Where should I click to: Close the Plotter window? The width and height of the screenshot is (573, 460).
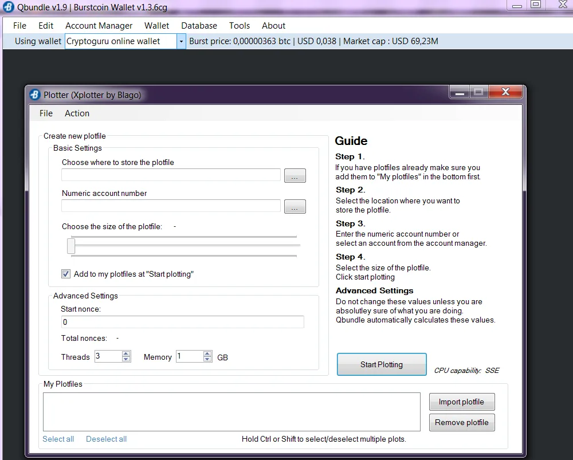pos(506,92)
